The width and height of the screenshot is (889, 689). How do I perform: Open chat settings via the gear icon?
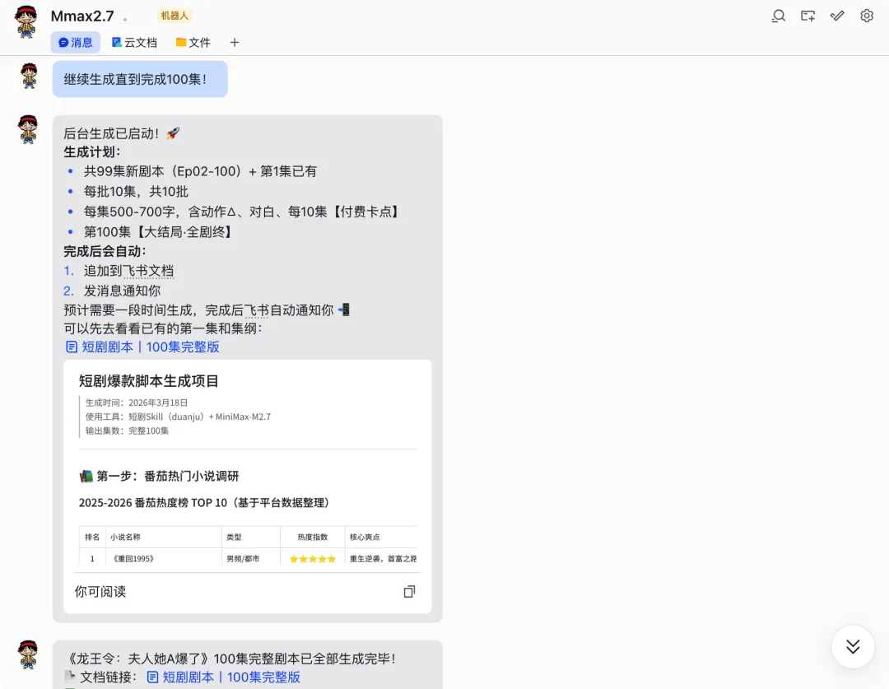click(x=866, y=16)
